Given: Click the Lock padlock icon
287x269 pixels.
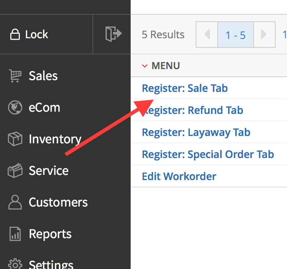Looking at the screenshot, I should 15,34.
